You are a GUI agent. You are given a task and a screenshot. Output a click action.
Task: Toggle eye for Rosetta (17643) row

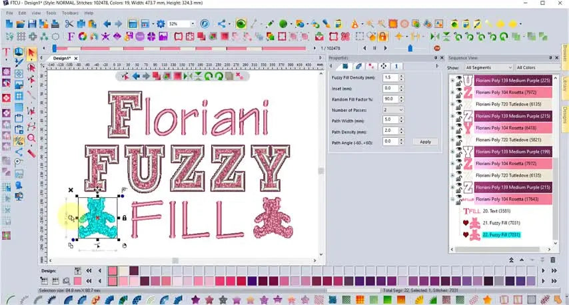[x=459, y=196]
